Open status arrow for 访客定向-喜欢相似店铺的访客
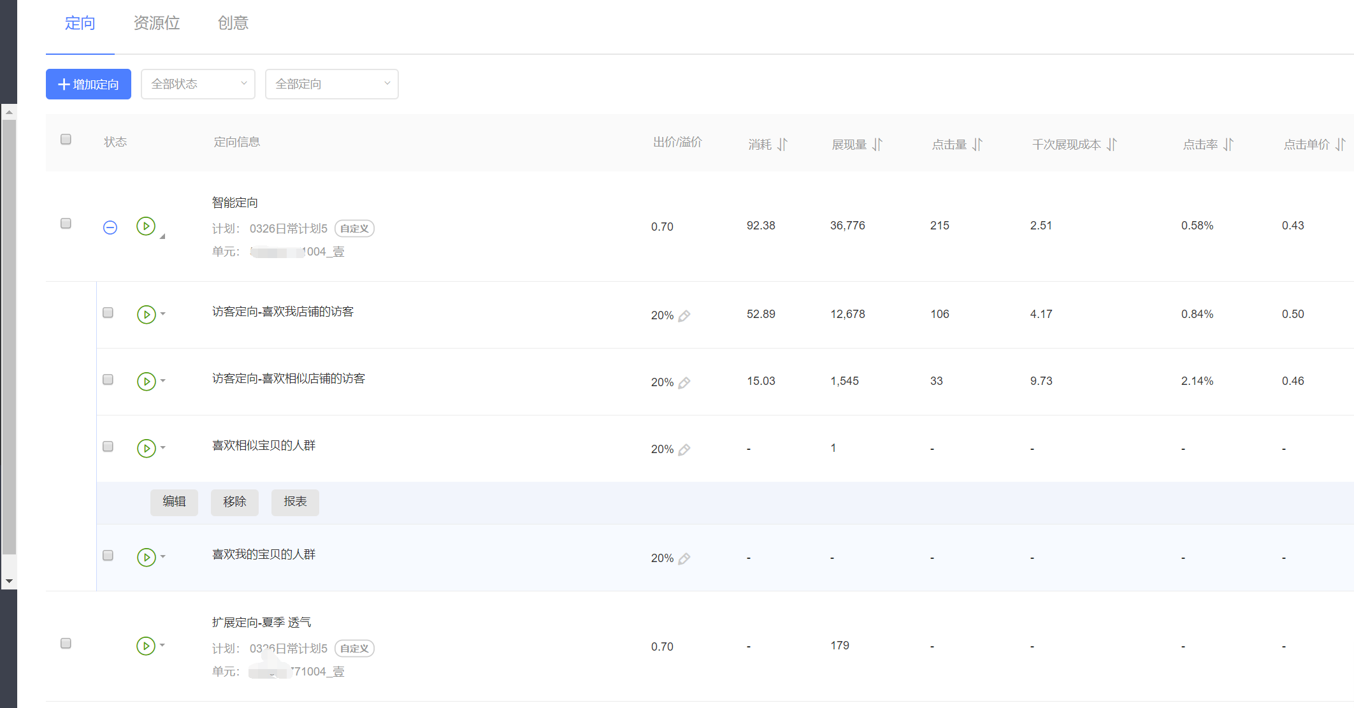 (163, 380)
